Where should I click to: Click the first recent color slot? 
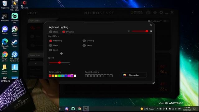click(86, 76)
